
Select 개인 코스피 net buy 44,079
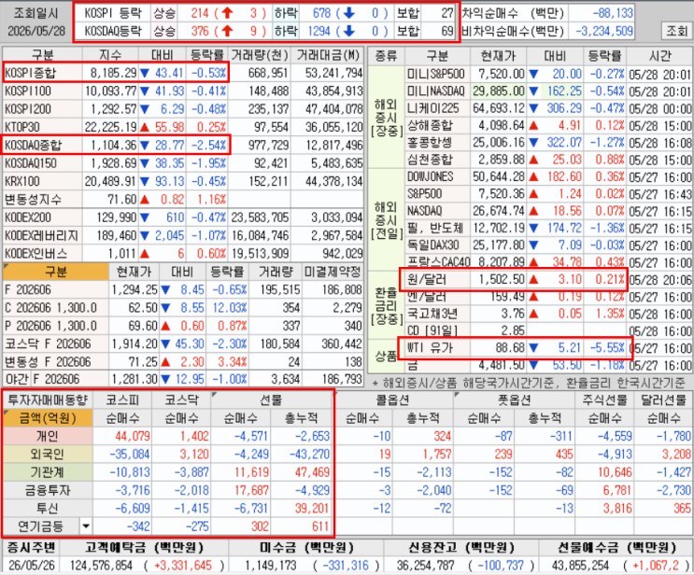click(133, 436)
